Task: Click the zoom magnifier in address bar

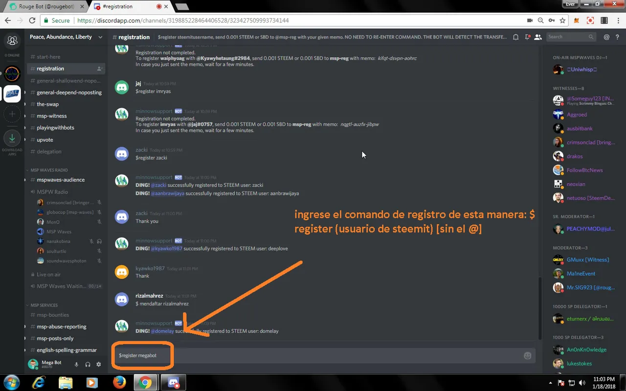Action: [540, 21]
